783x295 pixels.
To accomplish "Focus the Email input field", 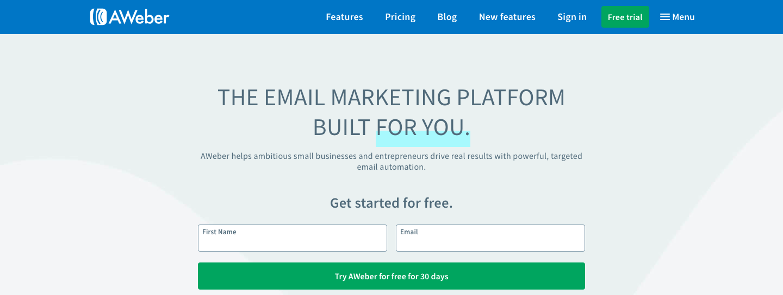I will click(x=490, y=242).
